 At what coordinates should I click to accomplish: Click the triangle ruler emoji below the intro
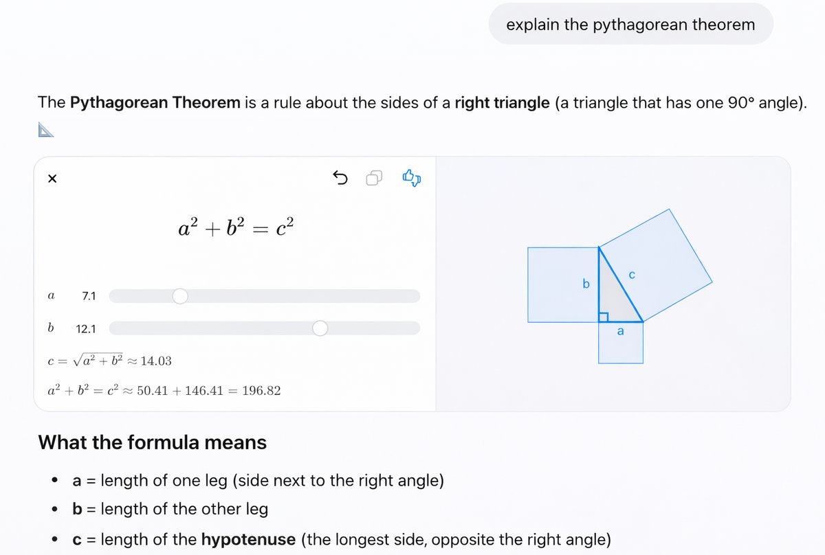pos(45,130)
